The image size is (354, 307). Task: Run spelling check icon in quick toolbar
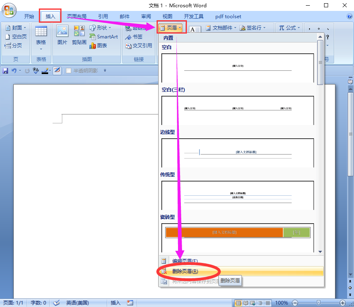(36, 71)
